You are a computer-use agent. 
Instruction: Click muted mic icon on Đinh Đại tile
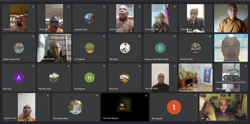(33, 7)
